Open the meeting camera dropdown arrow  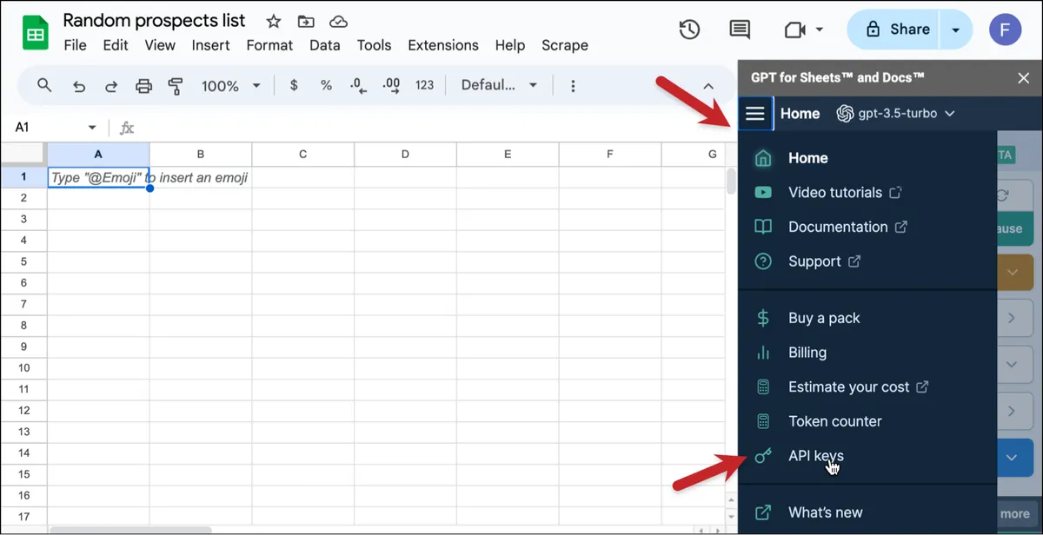tap(819, 30)
